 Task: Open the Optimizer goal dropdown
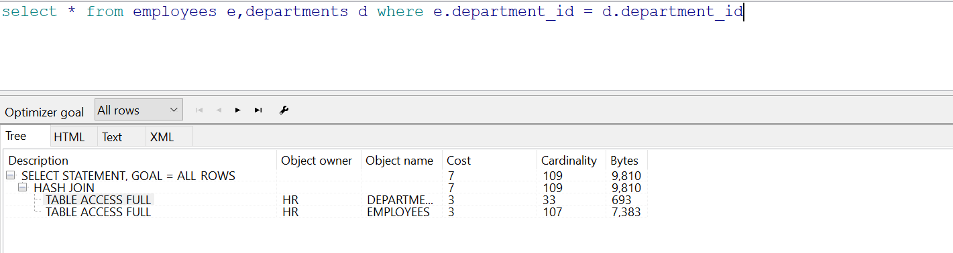139,110
